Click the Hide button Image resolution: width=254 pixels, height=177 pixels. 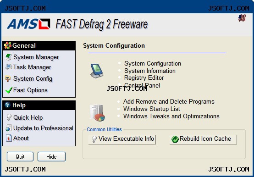pos(51,157)
